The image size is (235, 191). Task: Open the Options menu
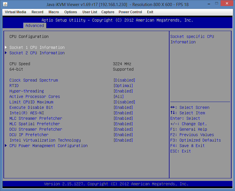(71, 12)
